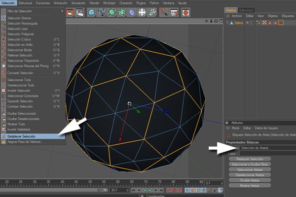
Task: Open the render to picture viewer icon
Action: point(70,12)
